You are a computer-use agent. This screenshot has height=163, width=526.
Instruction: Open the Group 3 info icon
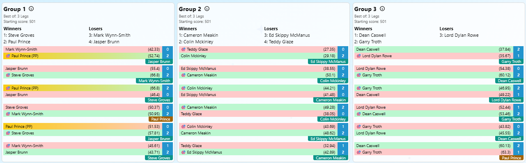point(382,9)
